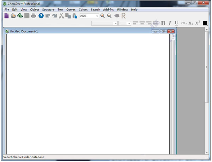Minimize the Untitled Document-1 window
The image size is (212, 162).
coord(155,31)
